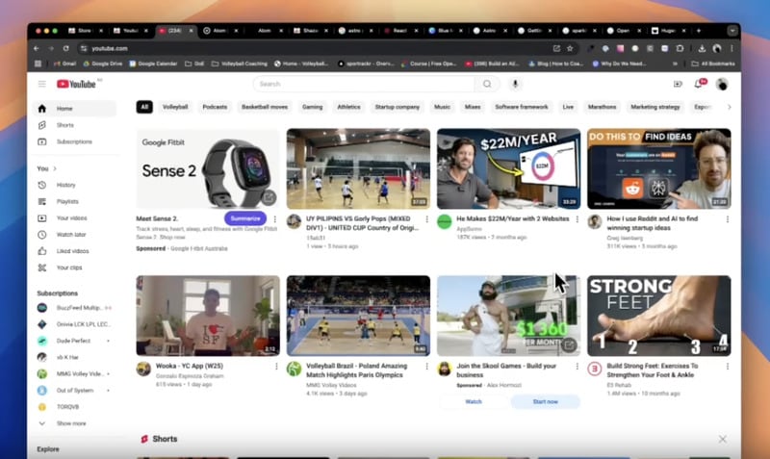Close the Shorts shelf with the X
This screenshot has width=770, height=459.
click(723, 439)
